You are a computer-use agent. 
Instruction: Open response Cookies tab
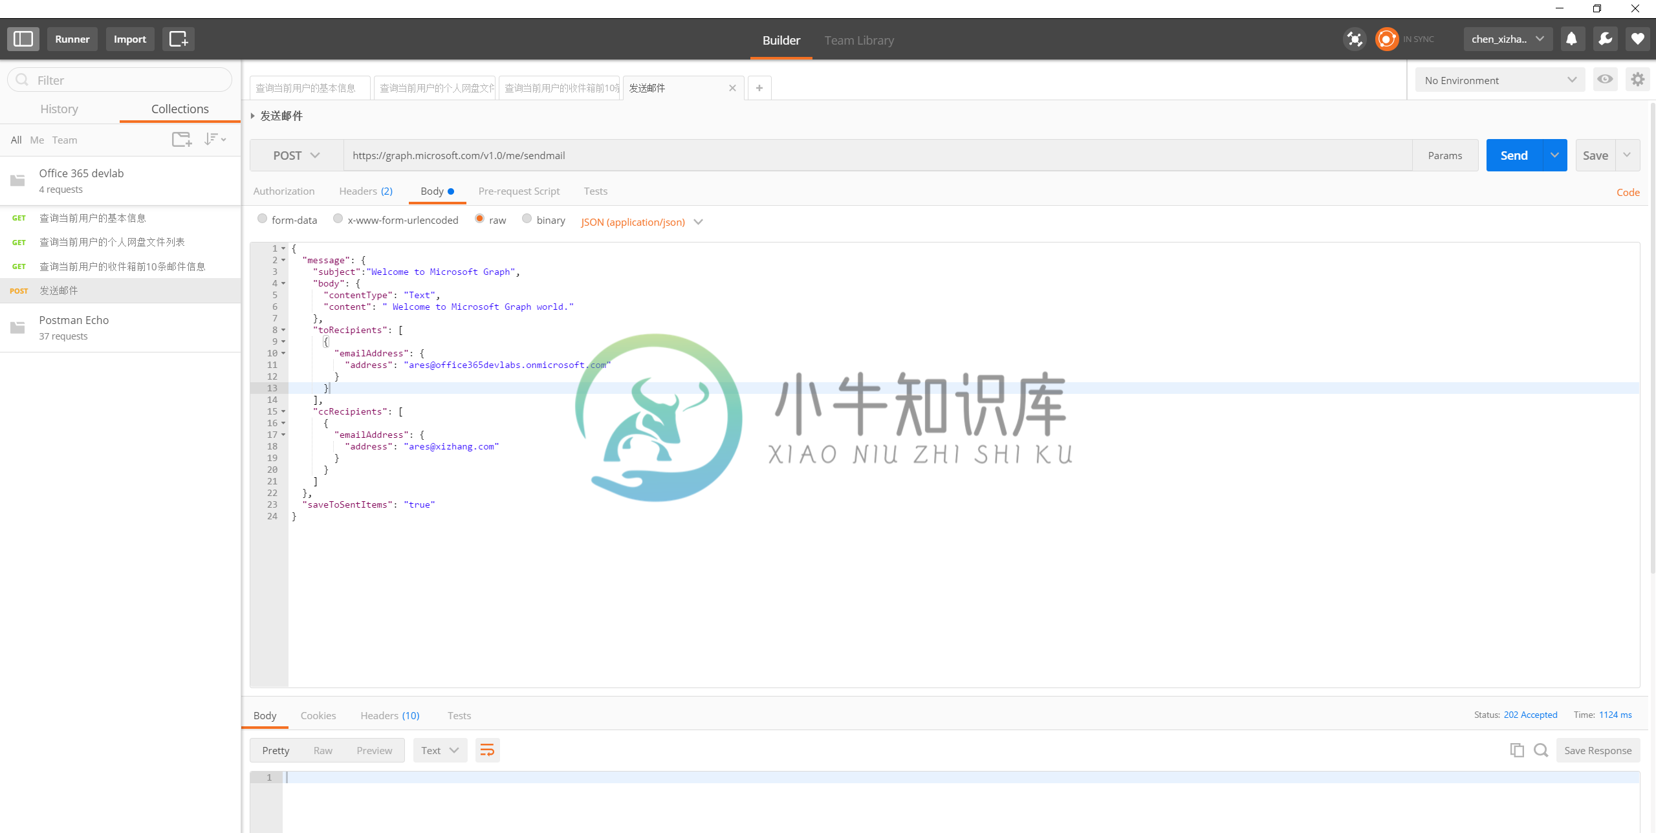pyautogui.click(x=318, y=715)
